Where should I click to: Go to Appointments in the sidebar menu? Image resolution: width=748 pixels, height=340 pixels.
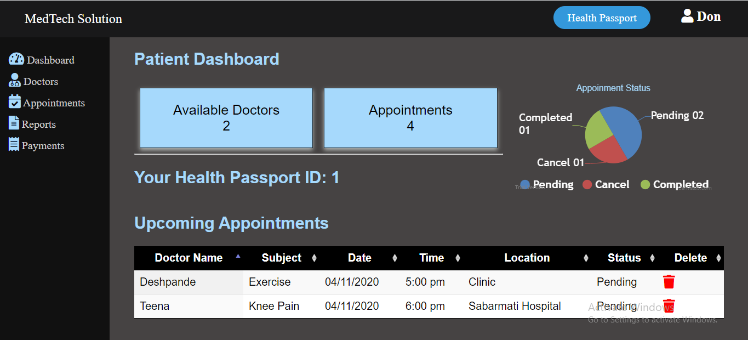(x=54, y=103)
